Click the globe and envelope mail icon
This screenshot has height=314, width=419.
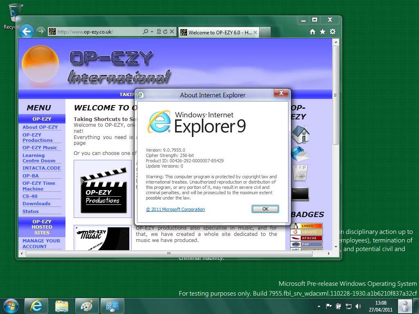pyautogui.click(x=300, y=154)
